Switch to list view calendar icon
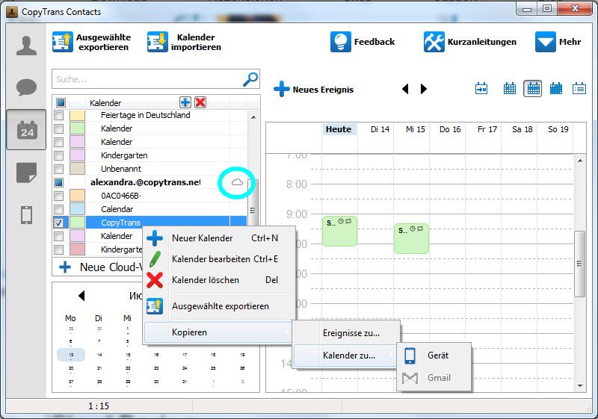The image size is (598, 419). [579, 88]
